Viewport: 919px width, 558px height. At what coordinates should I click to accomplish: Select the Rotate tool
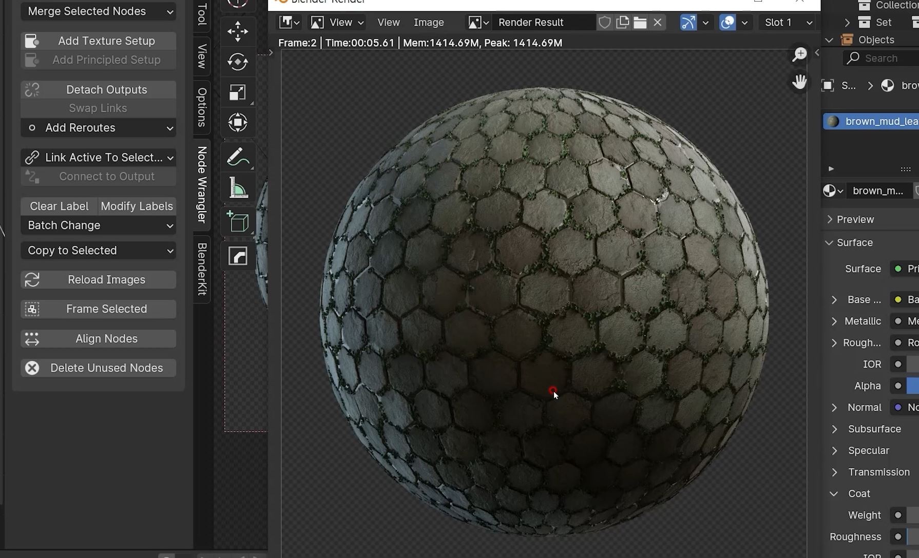pos(237,62)
